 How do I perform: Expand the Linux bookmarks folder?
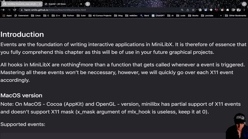coord(36,15)
